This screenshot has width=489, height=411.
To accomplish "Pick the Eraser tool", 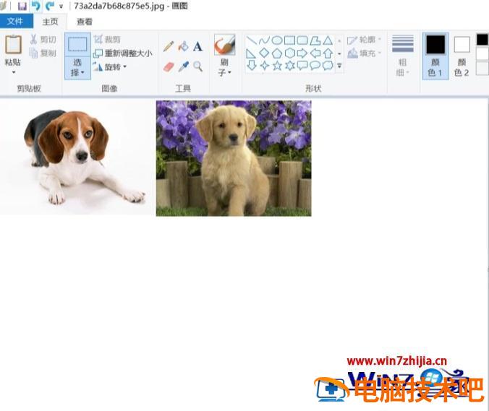I will pyautogui.click(x=169, y=66).
